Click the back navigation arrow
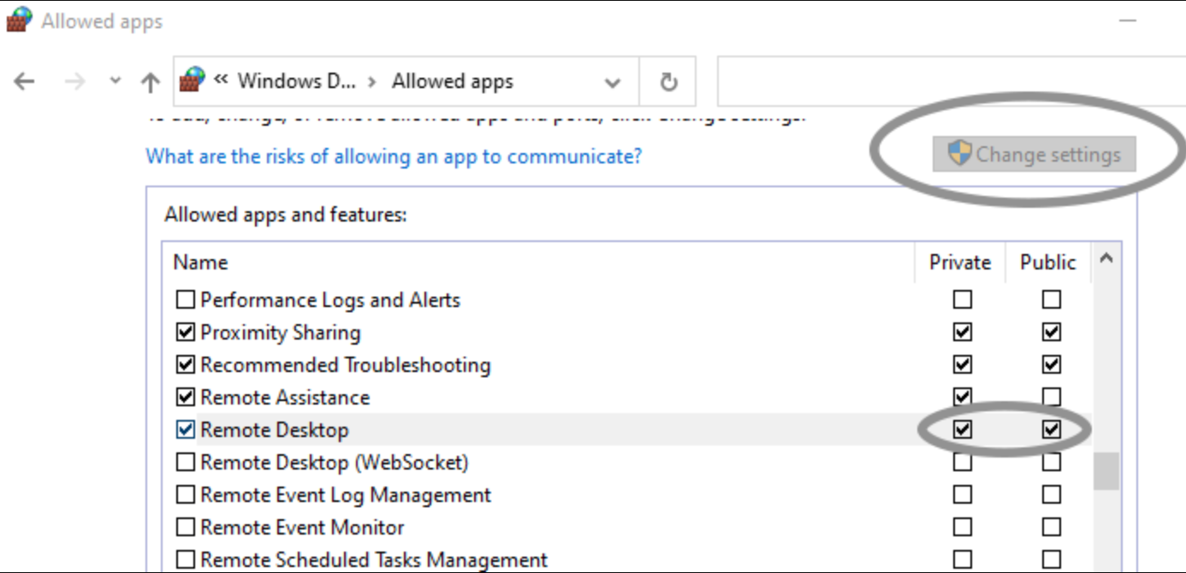The height and width of the screenshot is (573, 1186). pos(22,80)
